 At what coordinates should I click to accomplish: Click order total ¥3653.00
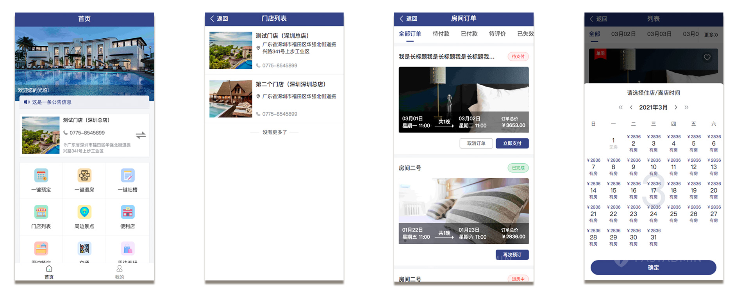[514, 125]
